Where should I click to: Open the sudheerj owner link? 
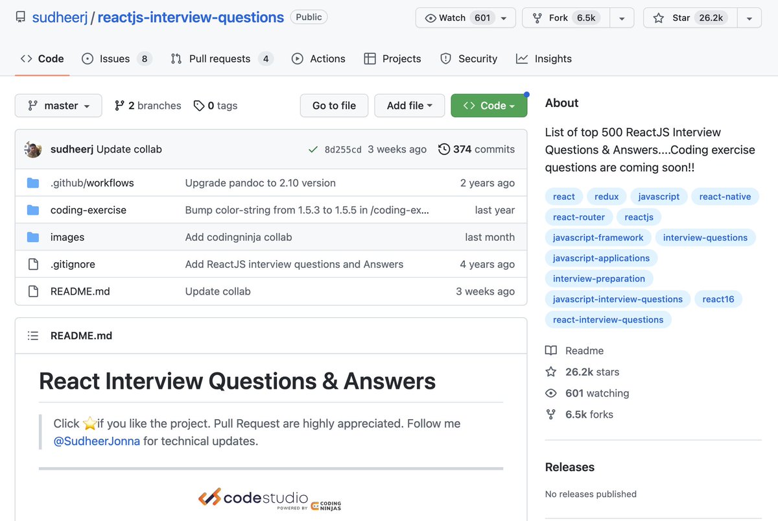60,18
